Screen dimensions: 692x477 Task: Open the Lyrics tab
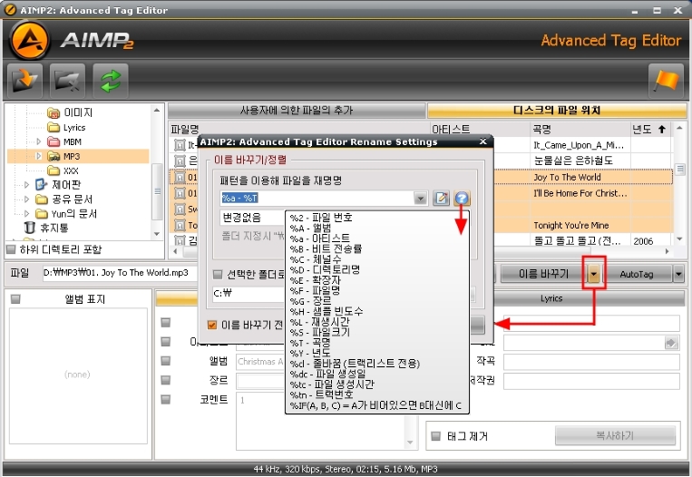(551, 298)
